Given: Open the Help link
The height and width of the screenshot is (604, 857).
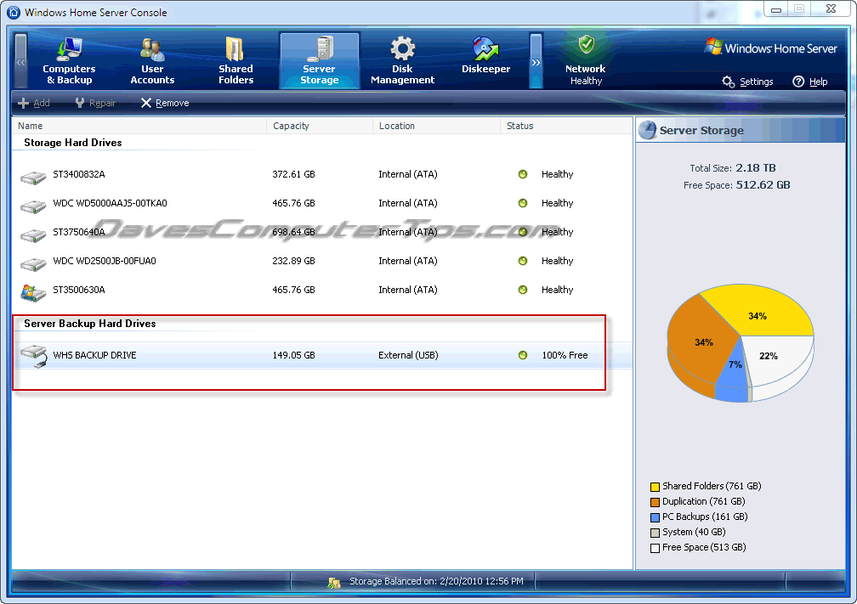Looking at the screenshot, I should point(818,82).
